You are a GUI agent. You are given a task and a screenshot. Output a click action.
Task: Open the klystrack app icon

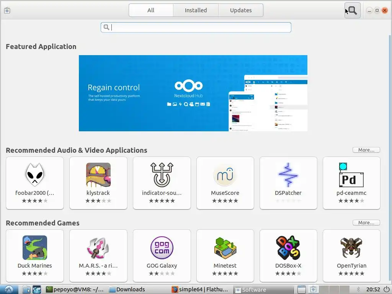tap(98, 175)
